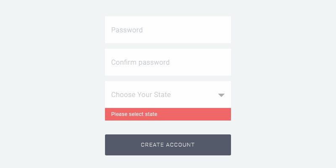The width and height of the screenshot is (336, 168).
Task: Click the caret beside Choose Your State
Action: 222,95
